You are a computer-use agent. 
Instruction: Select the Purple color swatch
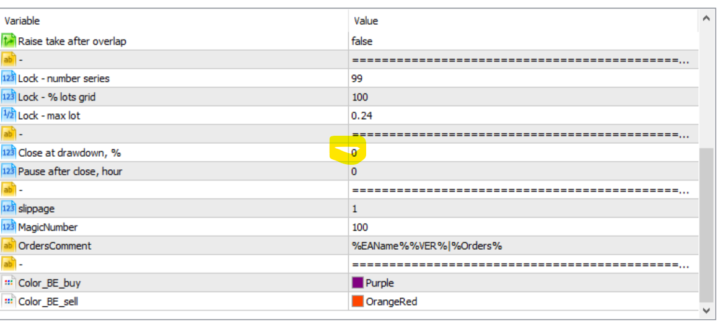(357, 283)
